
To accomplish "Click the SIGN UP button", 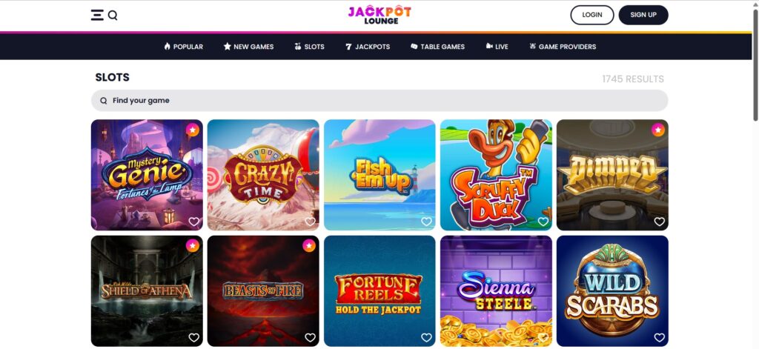I will pos(643,15).
